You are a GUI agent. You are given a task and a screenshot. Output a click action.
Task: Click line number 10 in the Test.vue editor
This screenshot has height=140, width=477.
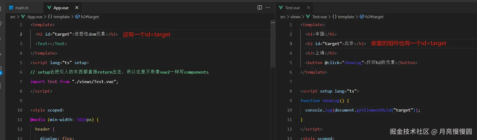coord(289,110)
